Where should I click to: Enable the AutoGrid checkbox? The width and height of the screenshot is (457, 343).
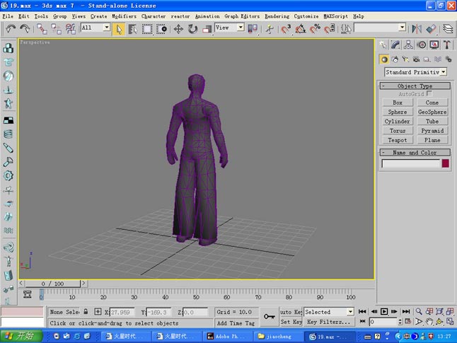(x=429, y=93)
